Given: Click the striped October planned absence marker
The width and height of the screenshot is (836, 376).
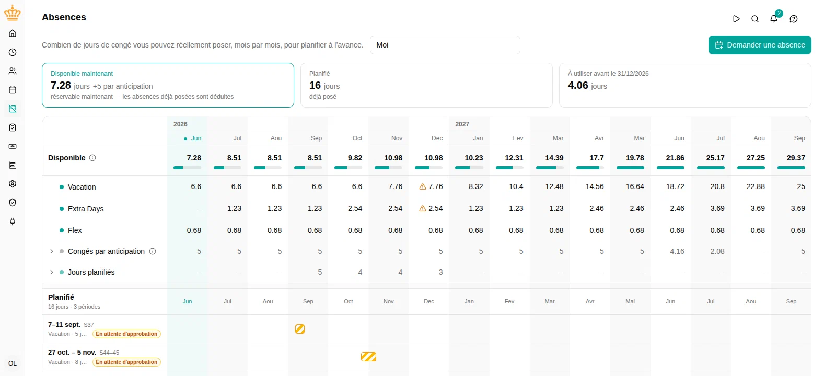Looking at the screenshot, I should 368,357.
